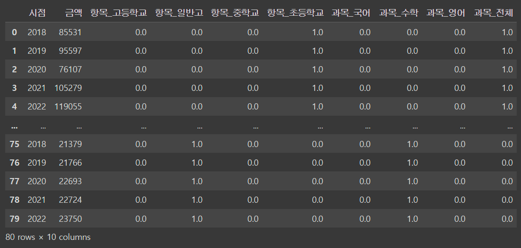
Task: Select 과목_수학 value 1.0 in row 76
Action: (x=412, y=163)
